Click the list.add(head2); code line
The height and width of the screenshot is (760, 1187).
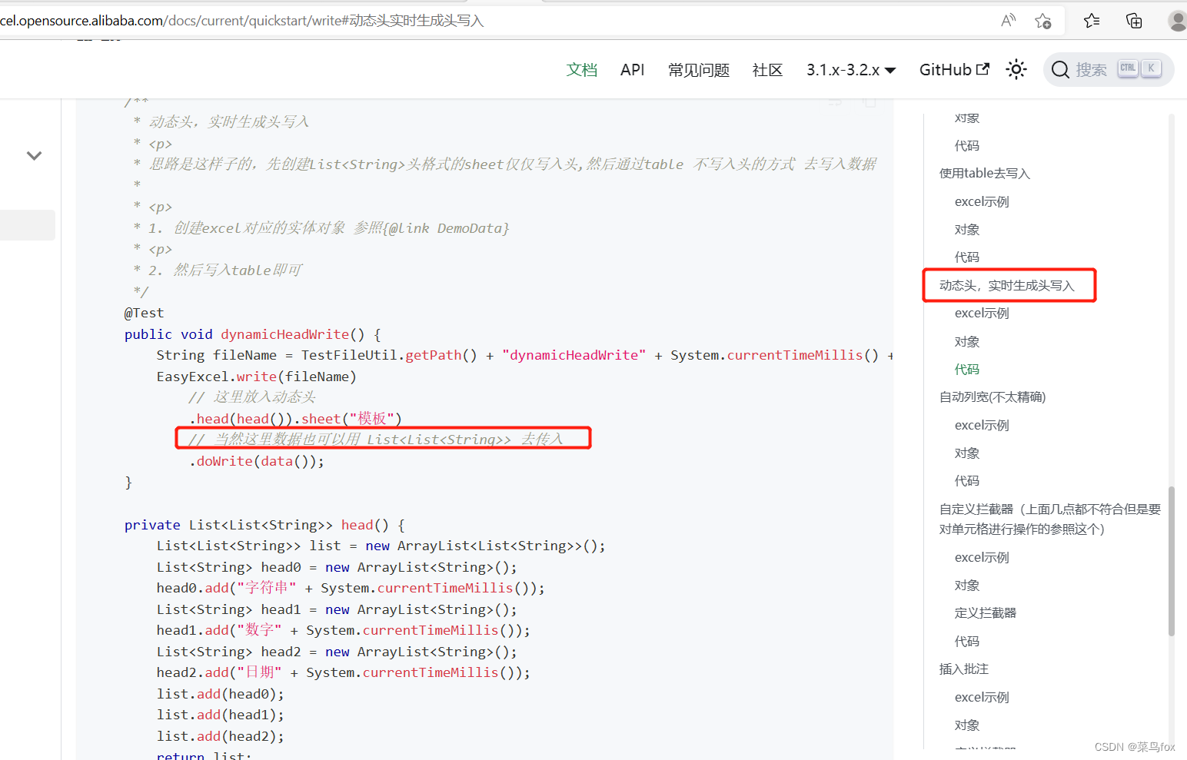click(x=221, y=736)
